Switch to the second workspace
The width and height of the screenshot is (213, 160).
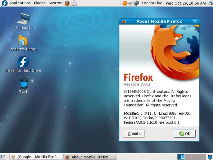[188, 157]
